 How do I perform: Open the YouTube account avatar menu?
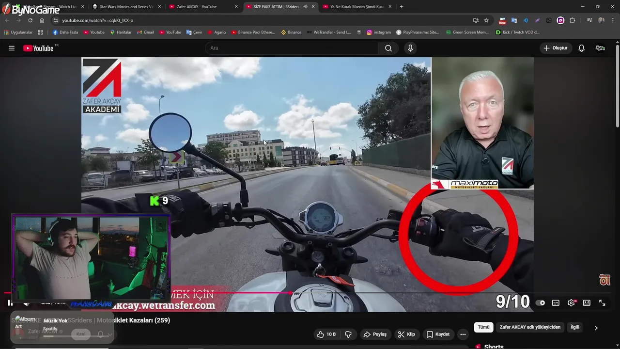(x=600, y=48)
